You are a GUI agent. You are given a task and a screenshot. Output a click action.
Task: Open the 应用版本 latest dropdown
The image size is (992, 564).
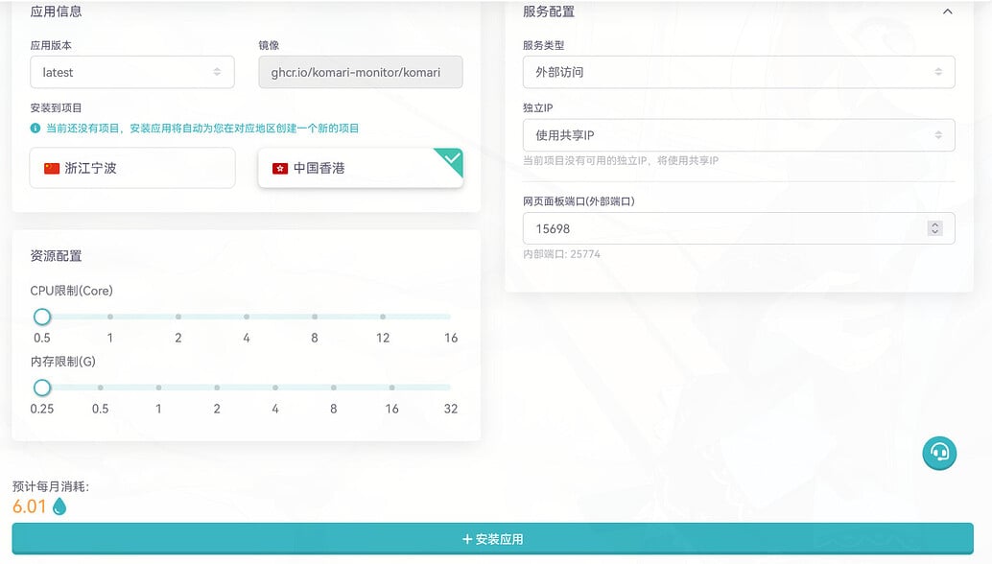pyautogui.click(x=131, y=72)
